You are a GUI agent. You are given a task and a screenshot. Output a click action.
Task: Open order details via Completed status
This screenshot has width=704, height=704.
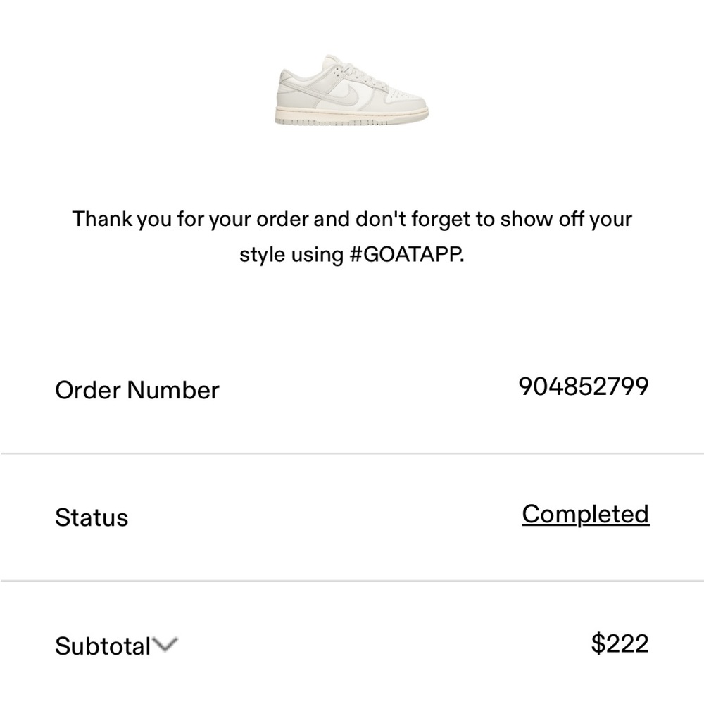pos(584,514)
